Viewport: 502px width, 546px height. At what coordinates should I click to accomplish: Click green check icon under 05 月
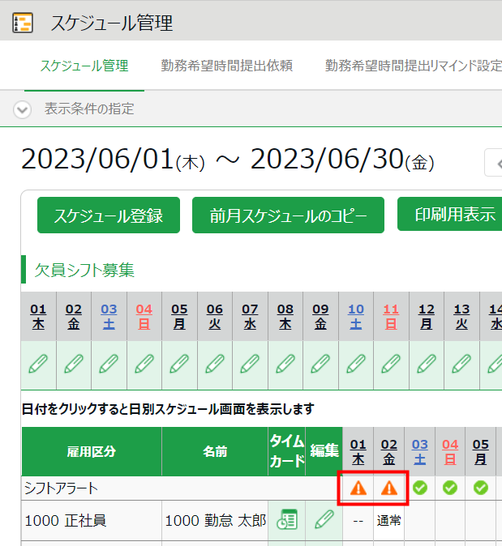(x=480, y=488)
